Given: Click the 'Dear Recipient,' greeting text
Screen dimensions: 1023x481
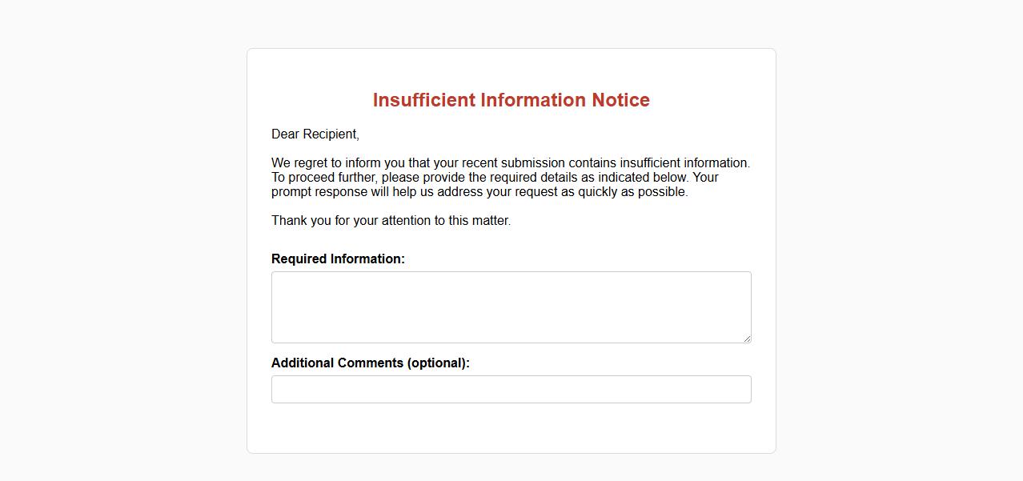Looking at the screenshot, I should (x=315, y=134).
